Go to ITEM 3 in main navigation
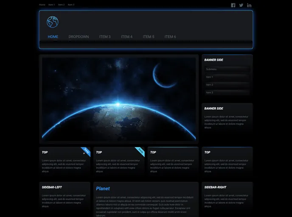This screenshot has height=217, width=292. (x=105, y=37)
